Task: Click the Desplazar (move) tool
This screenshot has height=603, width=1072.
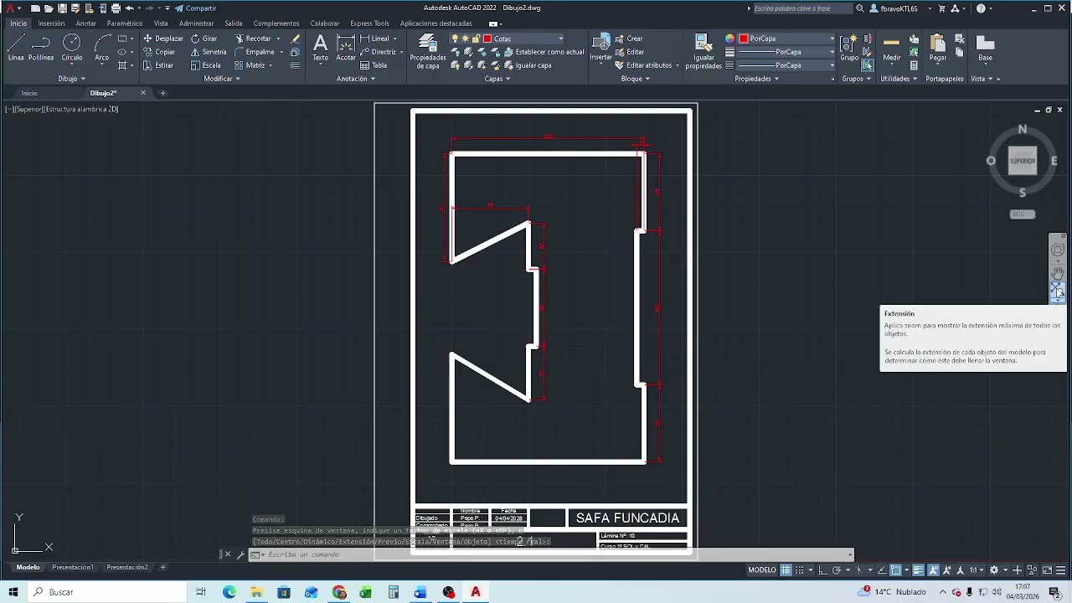Action: click(x=163, y=39)
